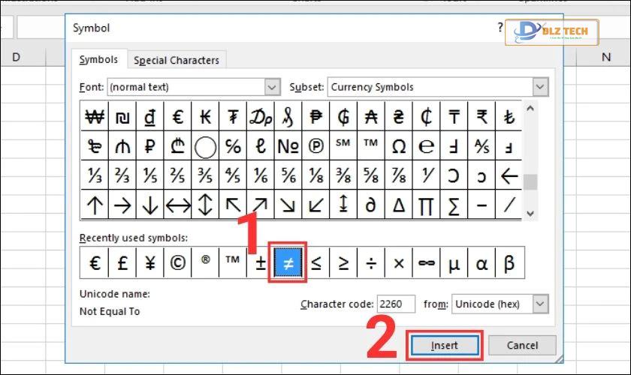Select the downwards arrow ↓ symbol
631x375 pixels.
coord(150,205)
